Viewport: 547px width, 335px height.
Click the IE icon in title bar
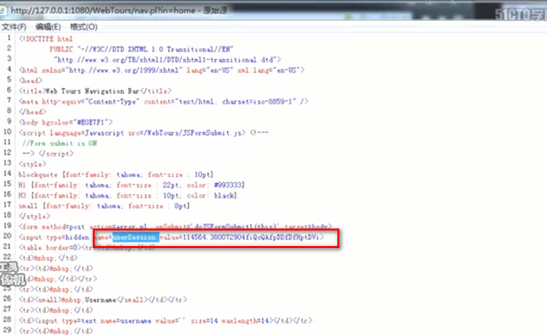click(3, 10)
